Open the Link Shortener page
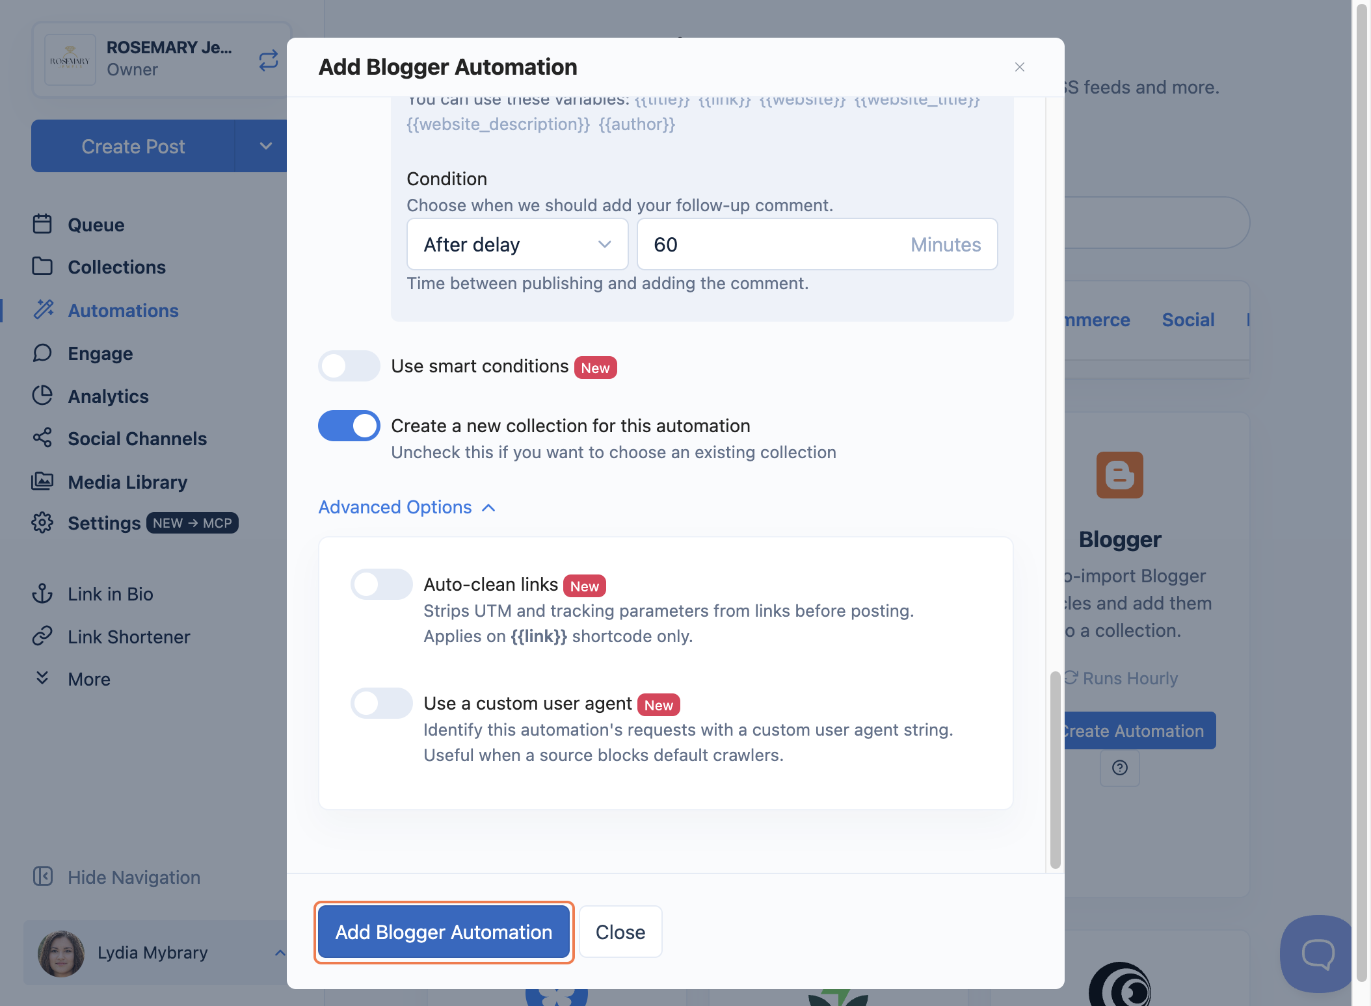This screenshot has height=1006, width=1371. click(x=129, y=637)
